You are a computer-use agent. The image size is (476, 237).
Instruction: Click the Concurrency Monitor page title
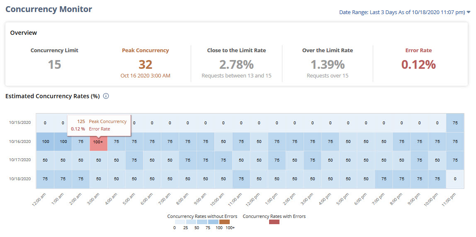[49, 9]
